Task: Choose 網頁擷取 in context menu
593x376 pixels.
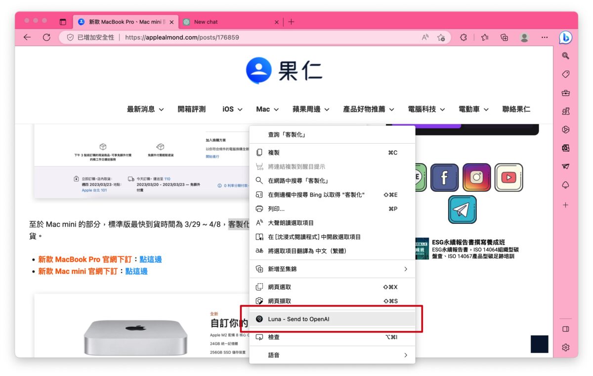Action: point(332,301)
